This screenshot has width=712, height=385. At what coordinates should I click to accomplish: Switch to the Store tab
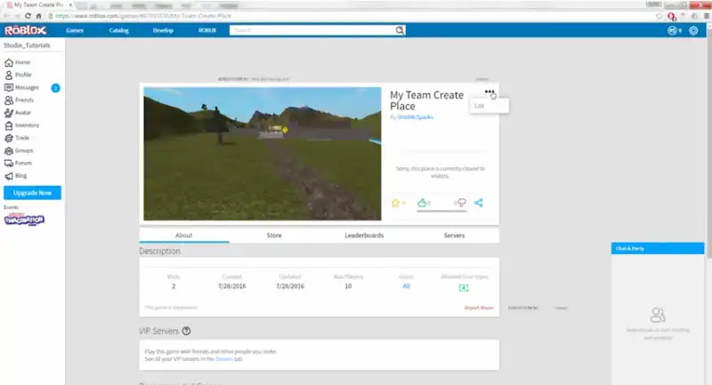[x=274, y=236]
